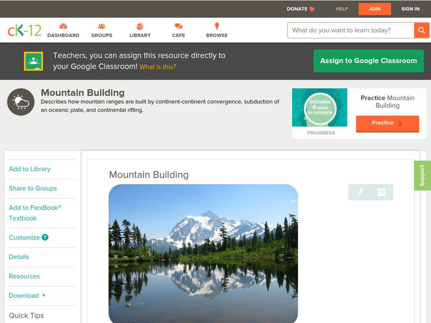
Task: Open the CAFE menu item
Action: pos(178,36)
